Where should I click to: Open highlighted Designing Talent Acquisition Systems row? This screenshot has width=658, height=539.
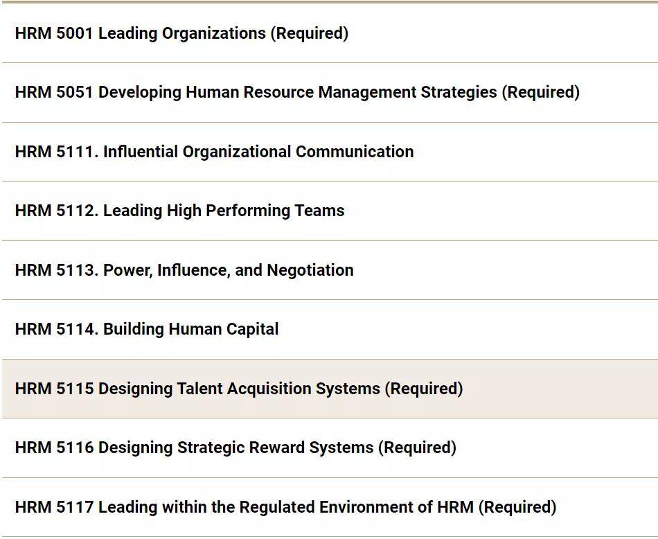tap(330, 389)
